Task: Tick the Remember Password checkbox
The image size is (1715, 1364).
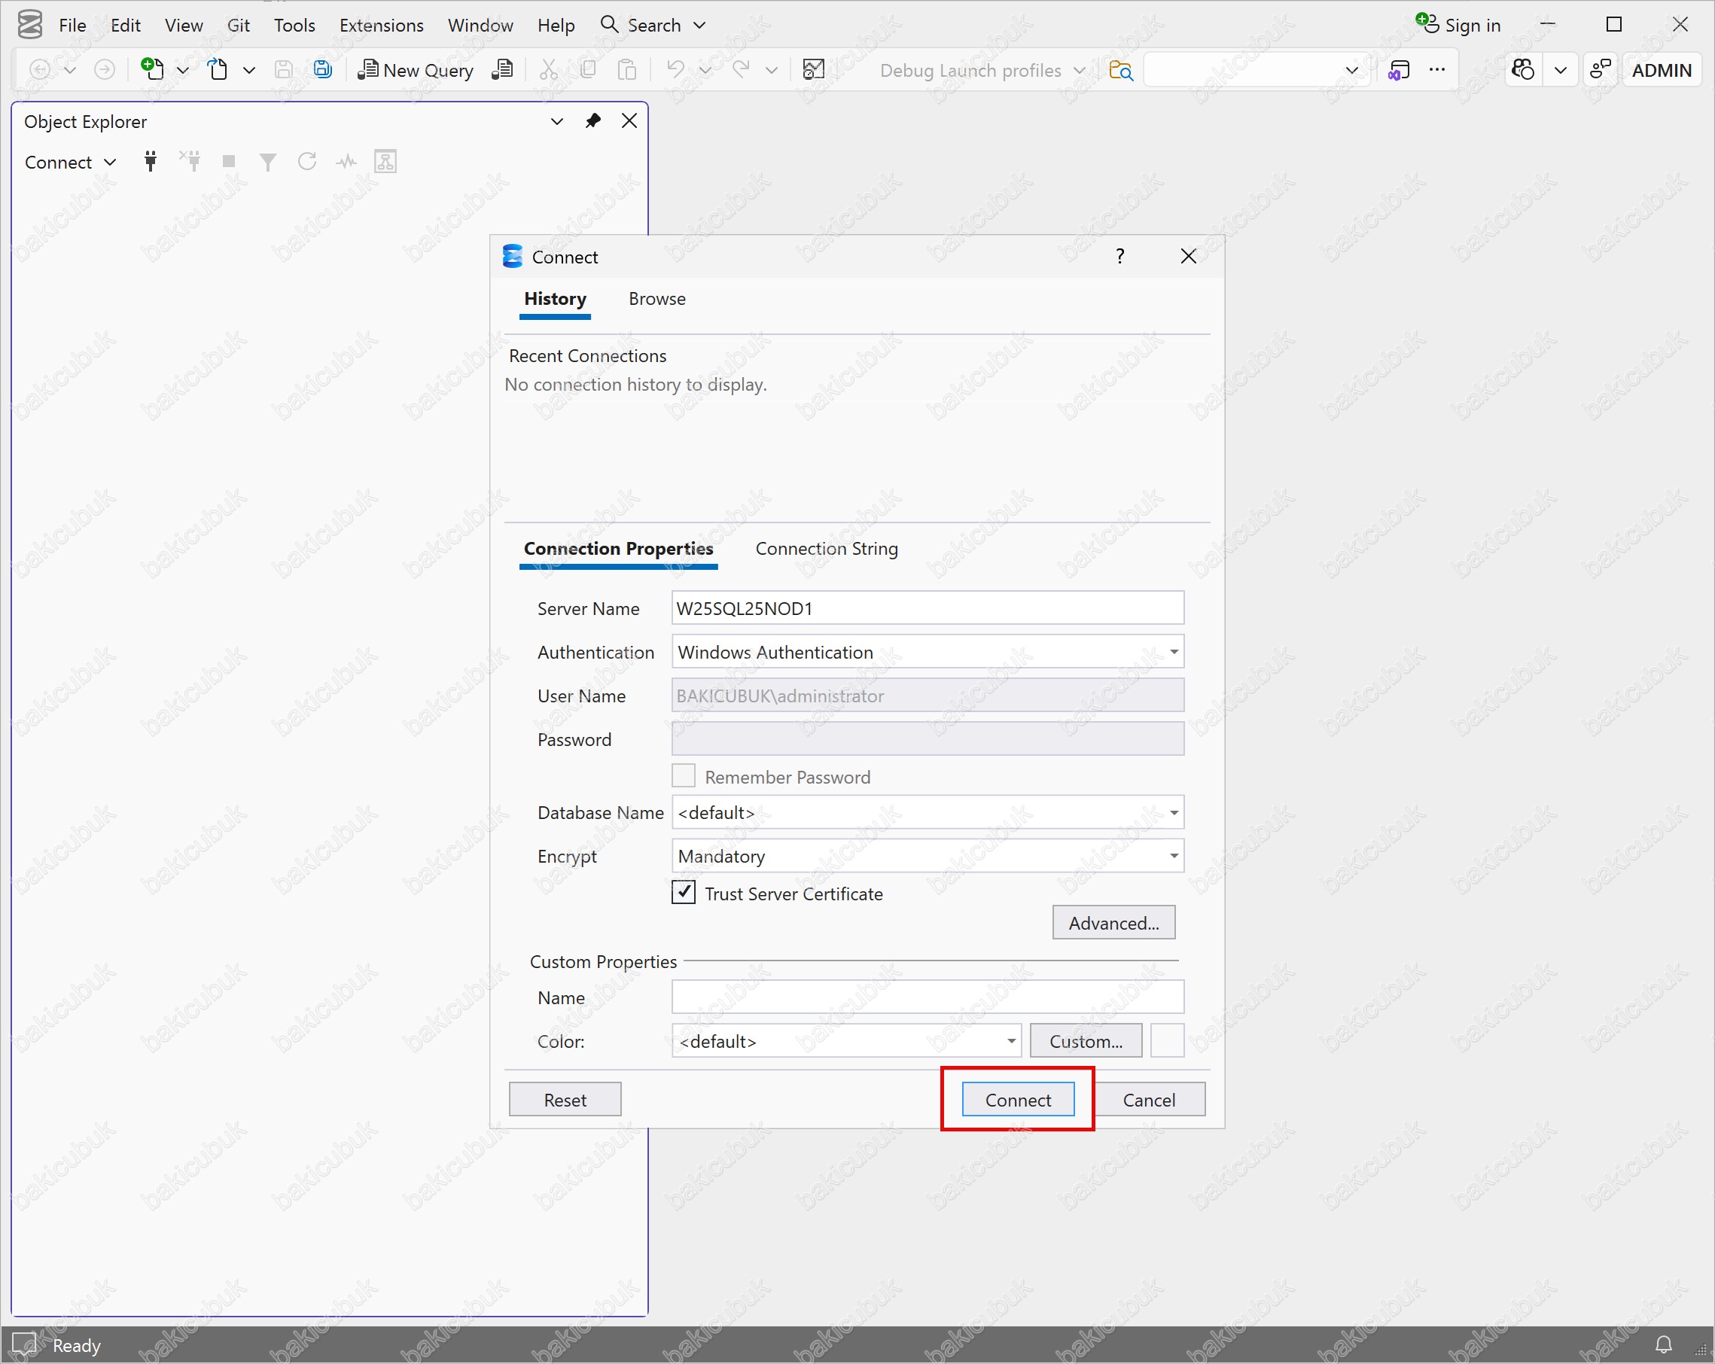Action: click(x=684, y=776)
